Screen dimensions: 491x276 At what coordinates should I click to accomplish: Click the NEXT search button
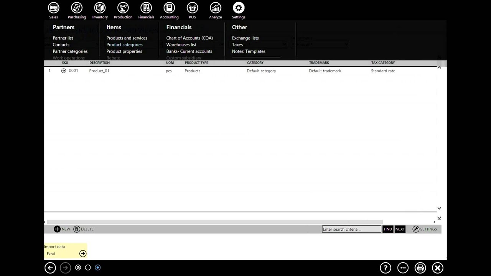(x=400, y=229)
